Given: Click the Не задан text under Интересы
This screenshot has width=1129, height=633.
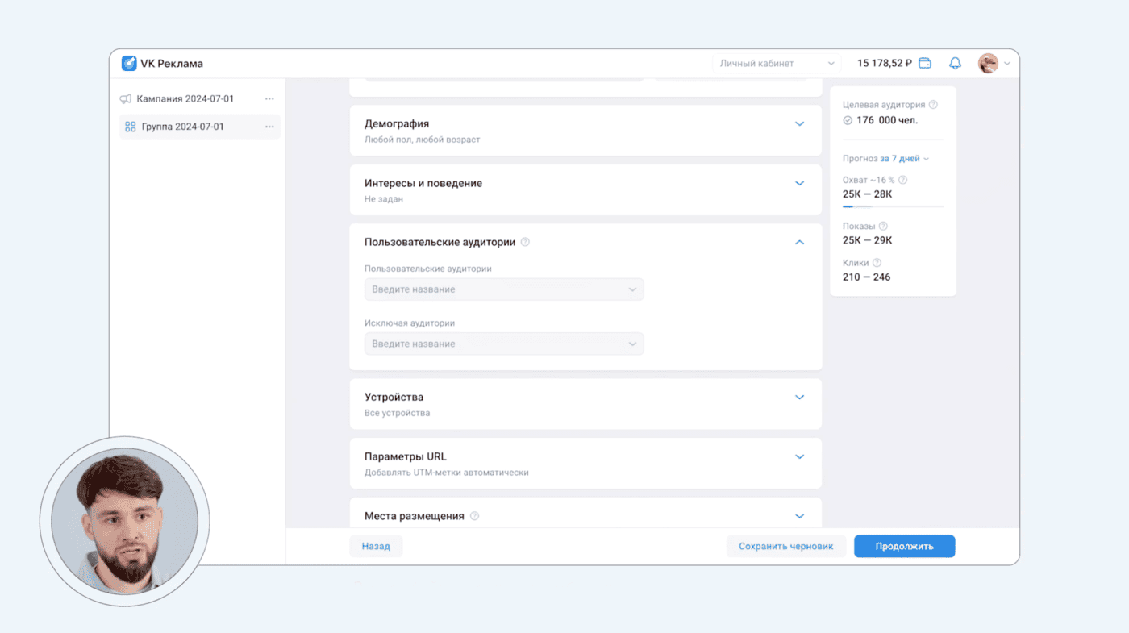Looking at the screenshot, I should pos(383,198).
